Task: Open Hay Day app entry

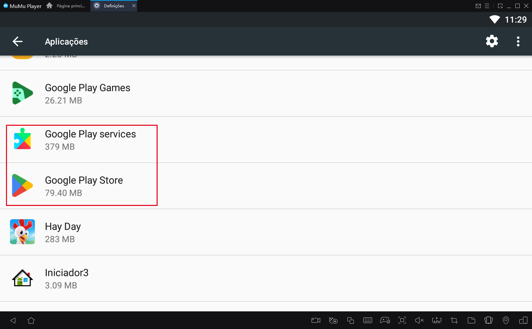Action: pyautogui.click(x=266, y=232)
